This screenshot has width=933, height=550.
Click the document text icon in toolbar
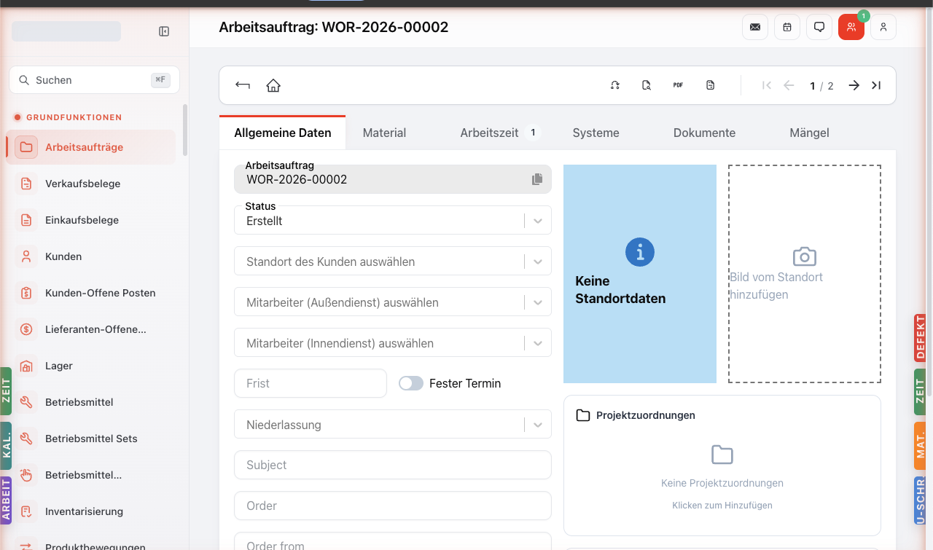tap(711, 85)
